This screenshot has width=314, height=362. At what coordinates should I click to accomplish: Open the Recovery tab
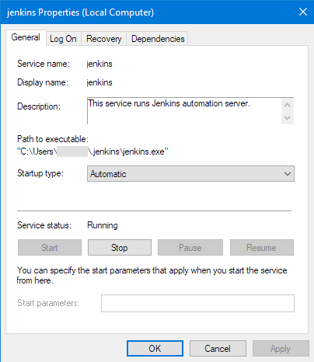pyautogui.click(x=104, y=39)
